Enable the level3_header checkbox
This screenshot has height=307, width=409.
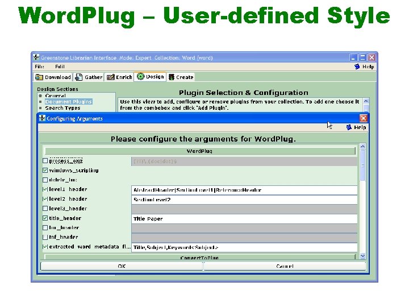[x=45, y=208]
